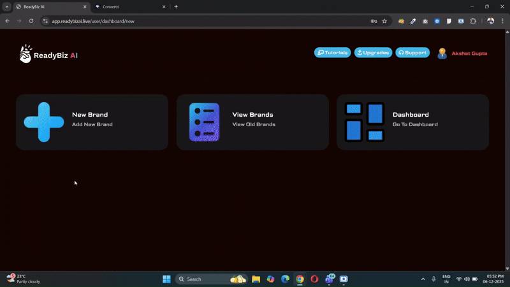The image size is (510, 287).
Task: Click the View Brands list icon
Action: tap(204, 122)
